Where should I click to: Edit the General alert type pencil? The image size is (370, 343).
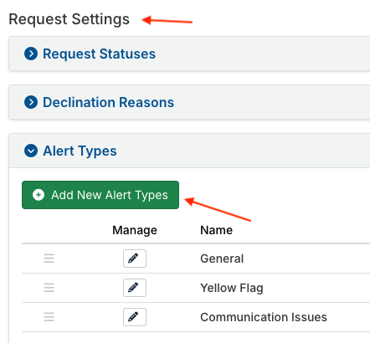point(135,259)
